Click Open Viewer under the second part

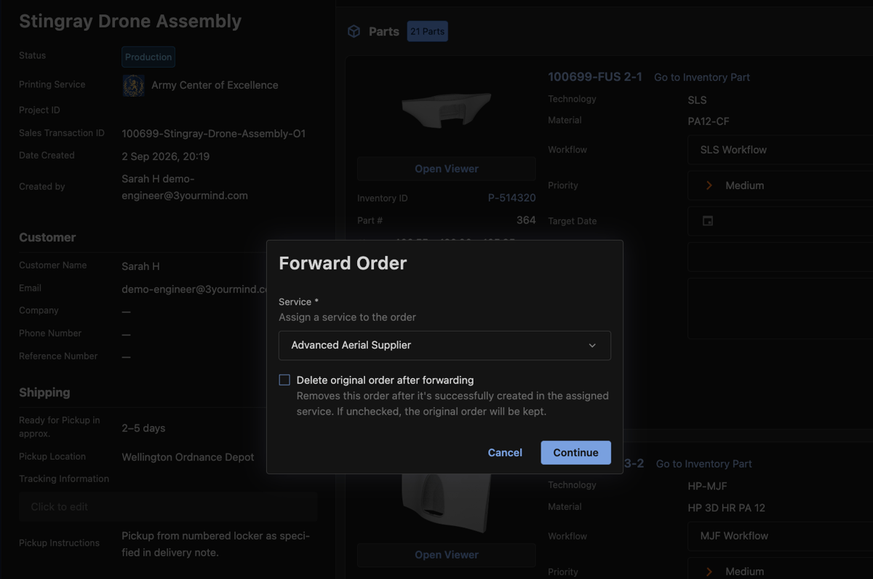pyautogui.click(x=447, y=555)
